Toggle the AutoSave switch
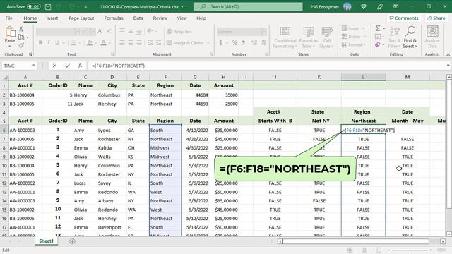This screenshot has width=452, height=254. [x=33, y=6]
